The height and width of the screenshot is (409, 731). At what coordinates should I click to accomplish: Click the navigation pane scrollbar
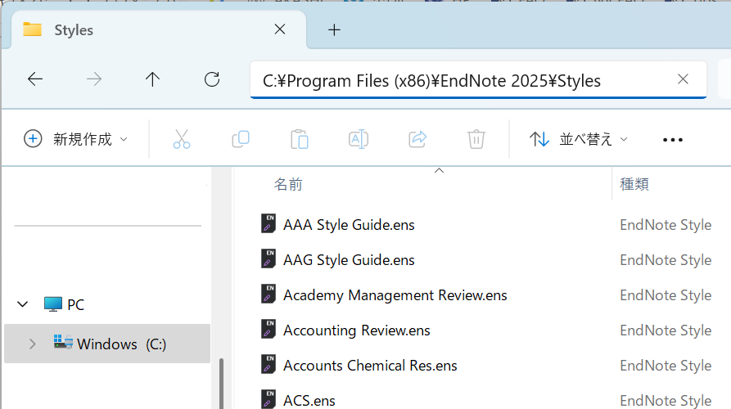[222, 384]
